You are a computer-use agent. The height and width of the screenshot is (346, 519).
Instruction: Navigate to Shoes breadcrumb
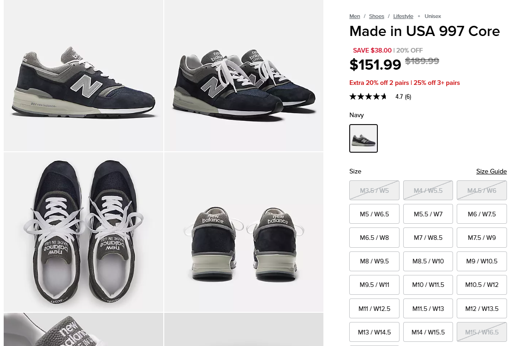[376, 16]
